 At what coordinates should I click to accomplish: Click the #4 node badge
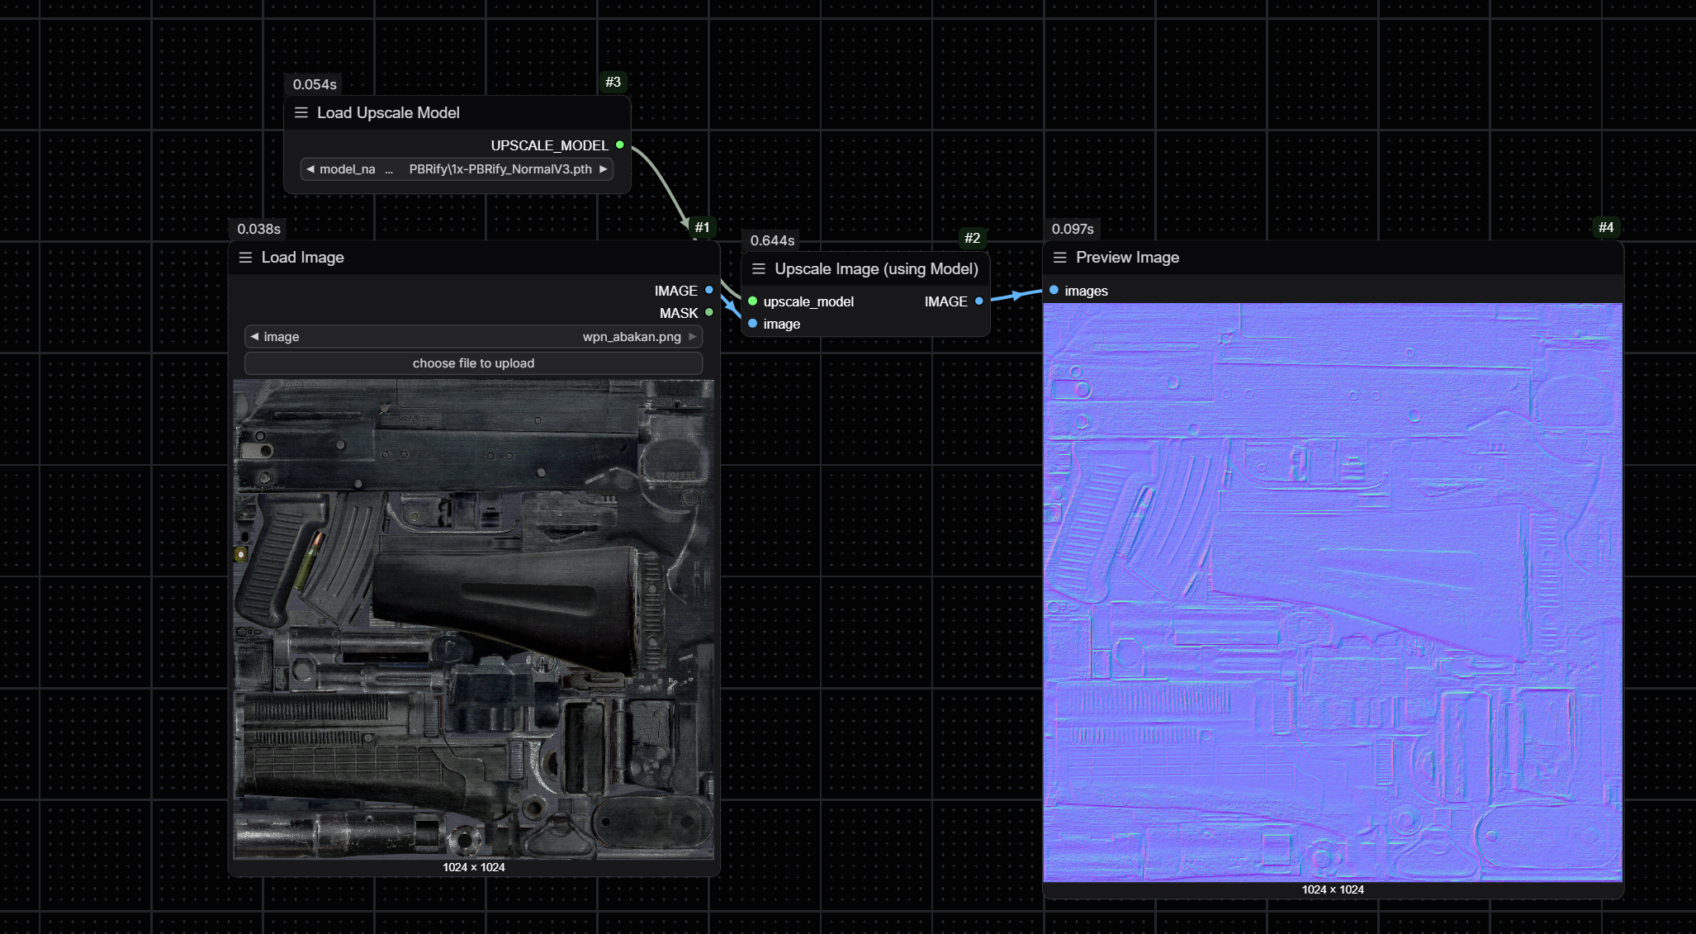(1606, 227)
